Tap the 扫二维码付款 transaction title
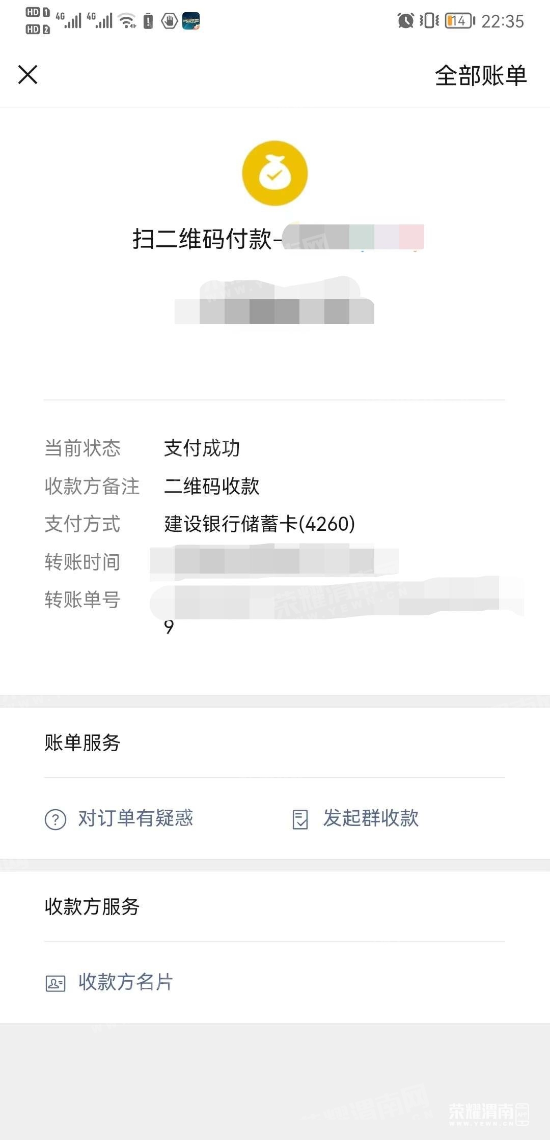Screen dimensions: 550x1140 (202, 239)
